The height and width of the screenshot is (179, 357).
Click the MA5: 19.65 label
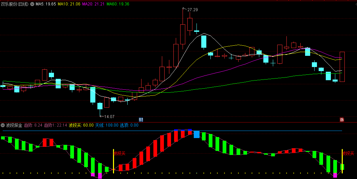click(45, 4)
